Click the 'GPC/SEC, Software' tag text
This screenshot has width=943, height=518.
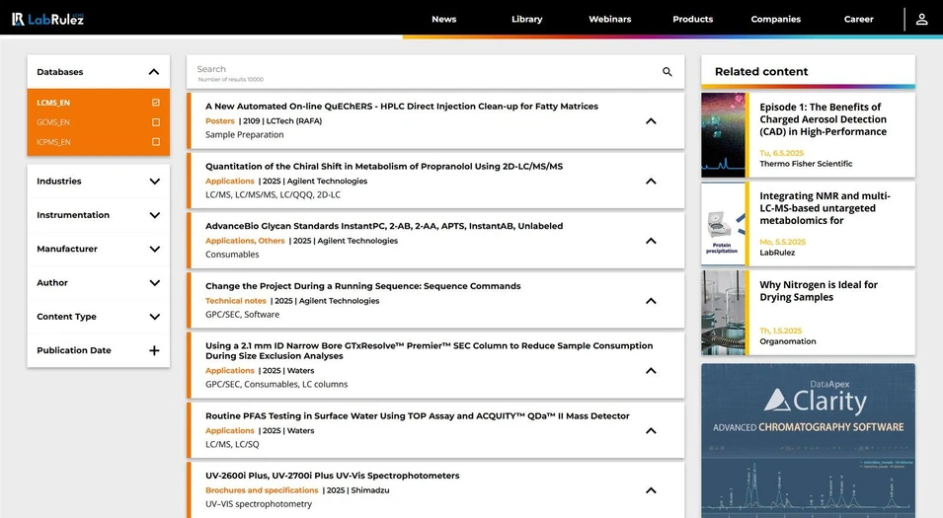pos(242,315)
